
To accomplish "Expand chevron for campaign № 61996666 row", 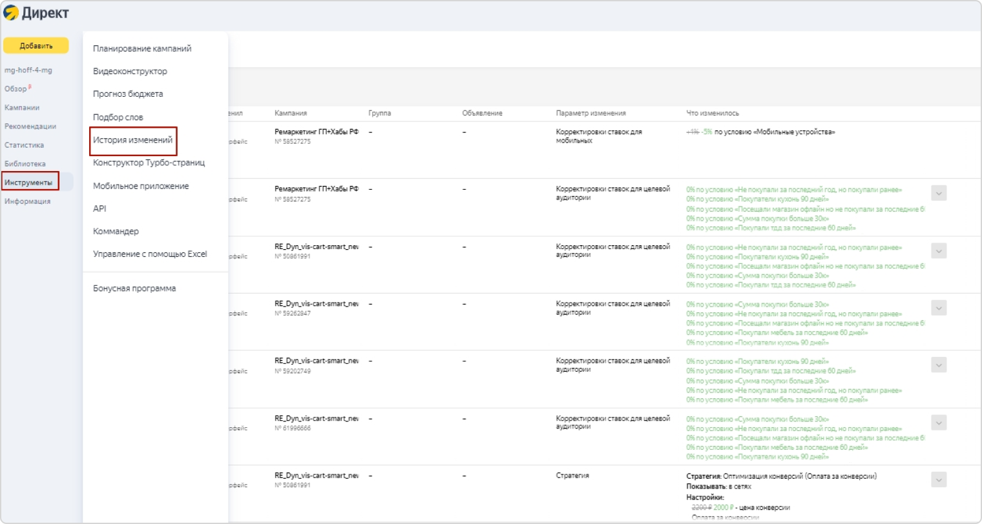I will tap(939, 423).
